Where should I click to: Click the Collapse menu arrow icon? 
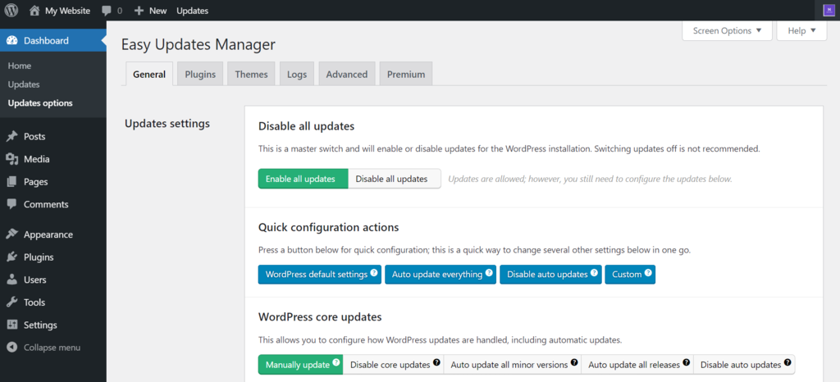(x=11, y=348)
